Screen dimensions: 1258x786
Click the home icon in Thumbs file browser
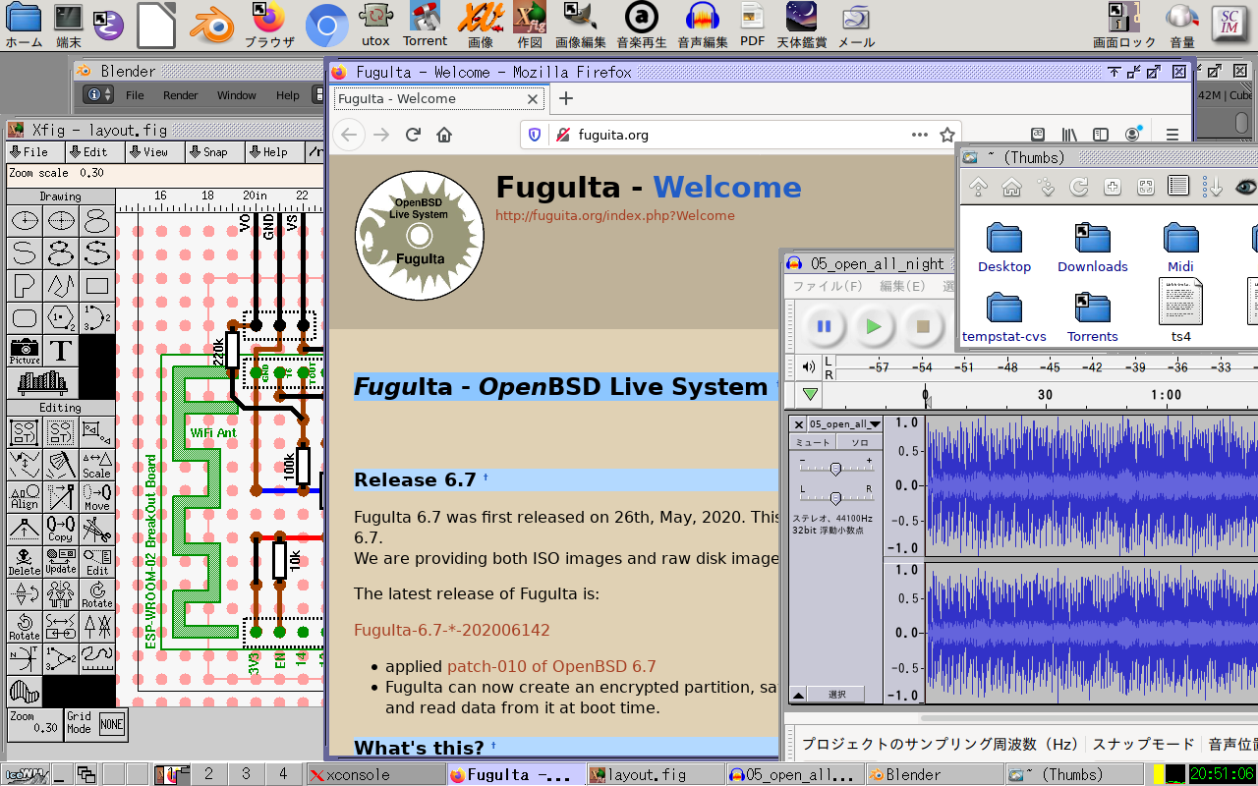pyautogui.click(x=1011, y=187)
